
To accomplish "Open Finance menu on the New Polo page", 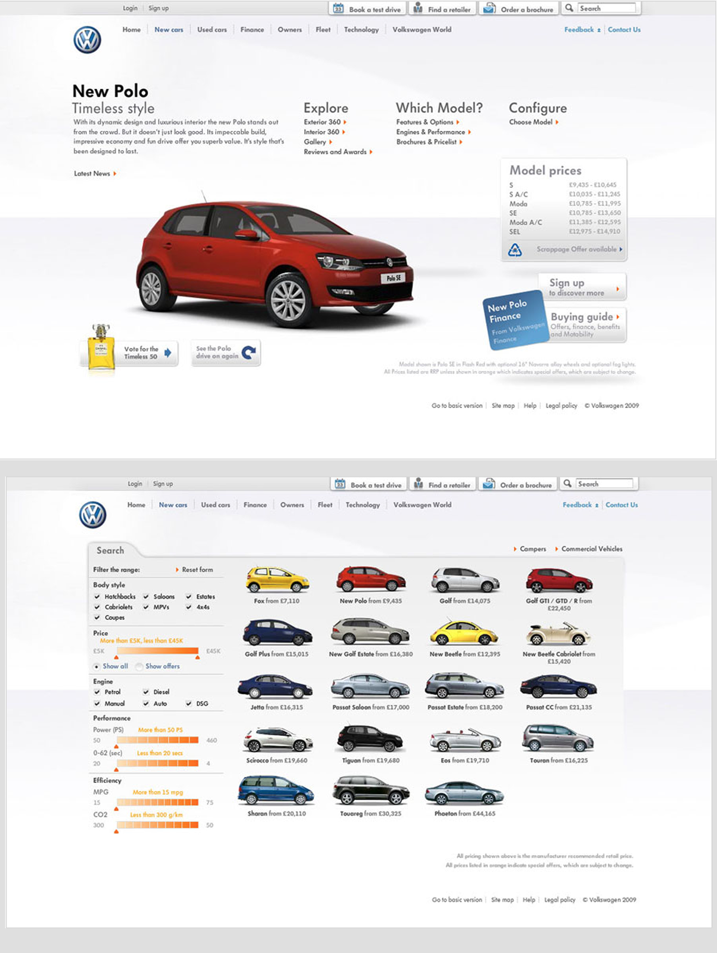I will 252,29.
